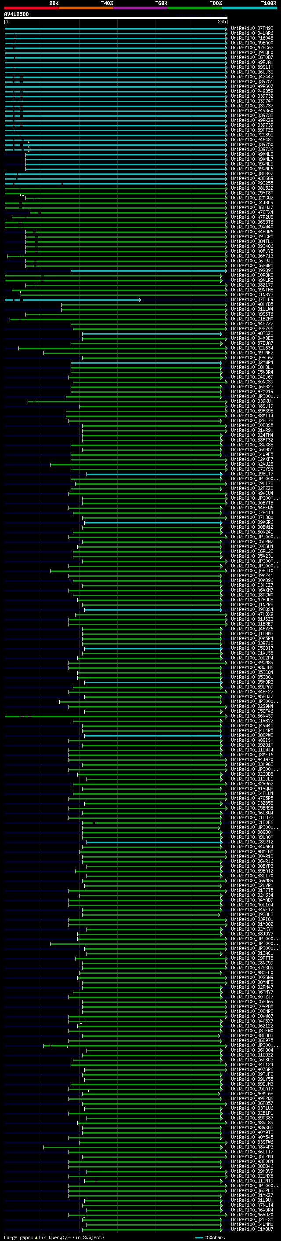This screenshot has width=281, height=1241.
Task: Select the UniRef100_Q8W522 label
Action: (x=252, y=188)
